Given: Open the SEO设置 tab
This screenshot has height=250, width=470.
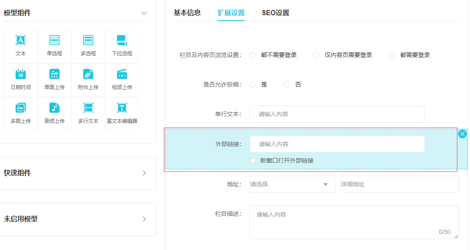Looking at the screenshot, I should tap(275, 13).
